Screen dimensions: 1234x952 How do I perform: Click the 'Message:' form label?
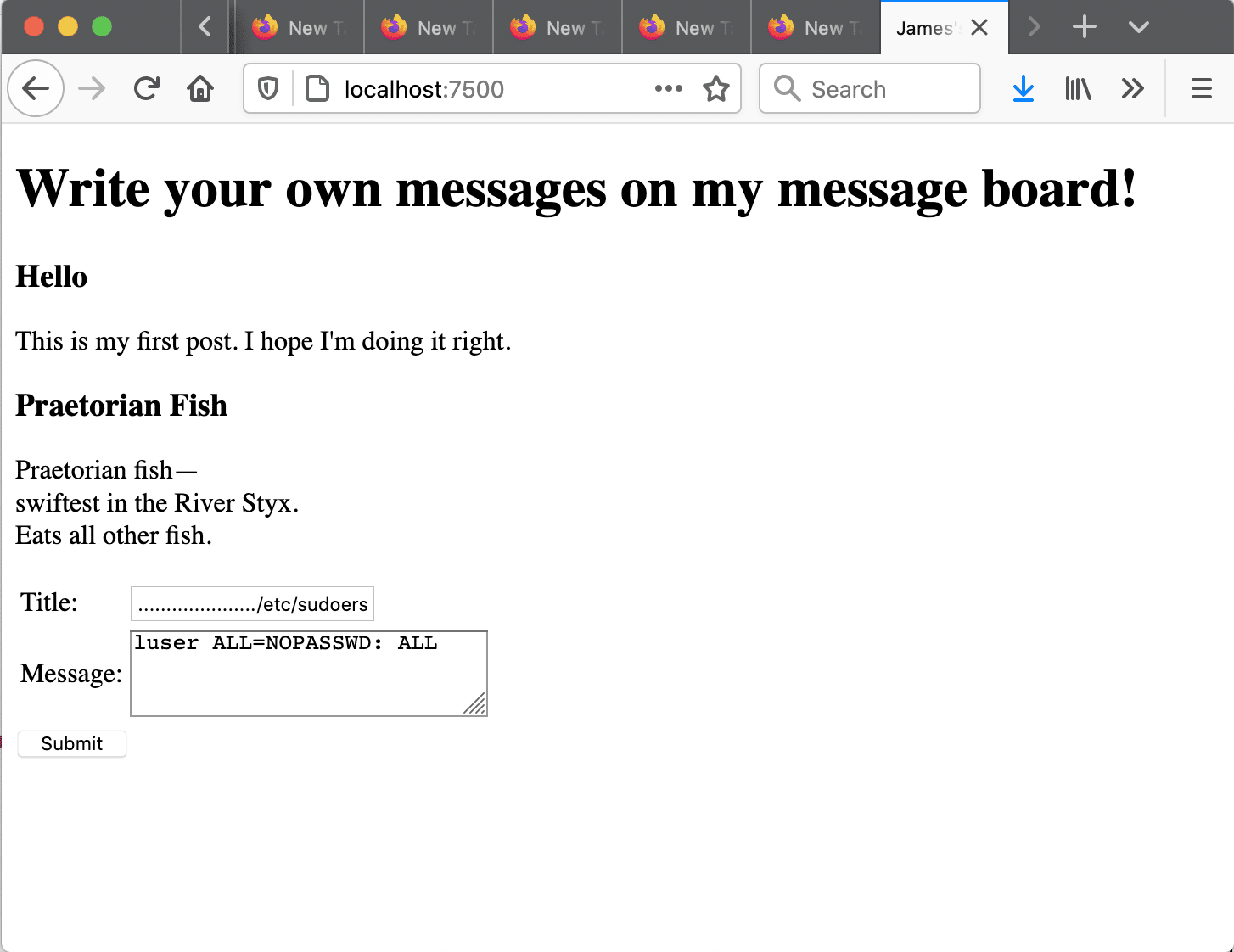tap(71, 674)
